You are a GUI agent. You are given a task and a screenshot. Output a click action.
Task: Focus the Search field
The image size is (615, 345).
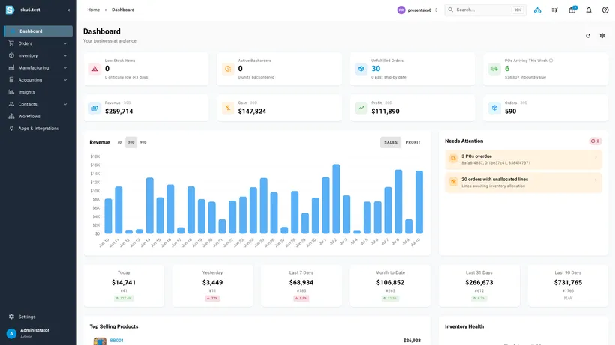[485, 10]
